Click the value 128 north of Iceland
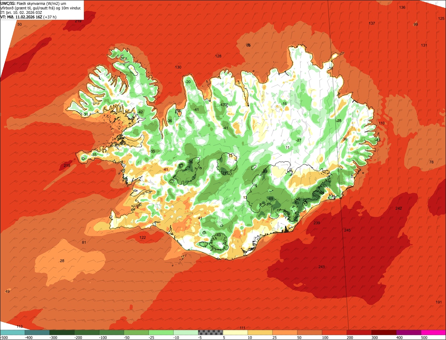 point(218,56)
